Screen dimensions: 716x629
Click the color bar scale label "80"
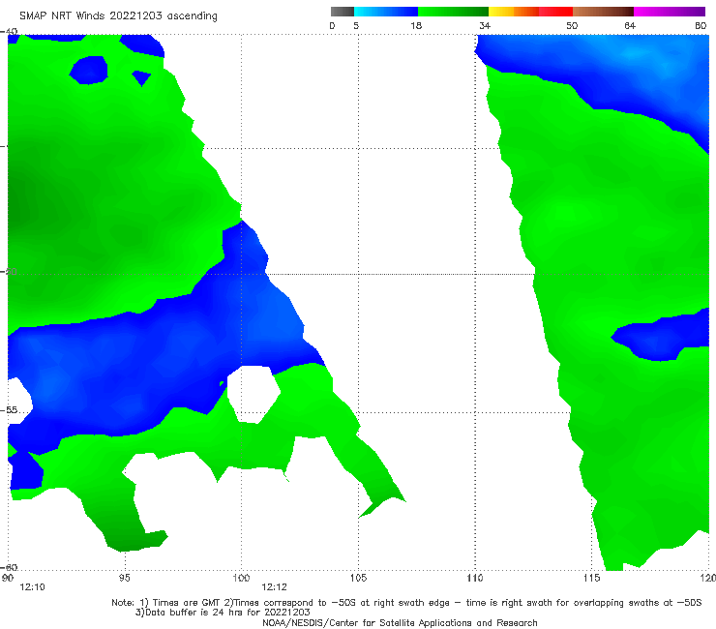[x=701, y=26]
